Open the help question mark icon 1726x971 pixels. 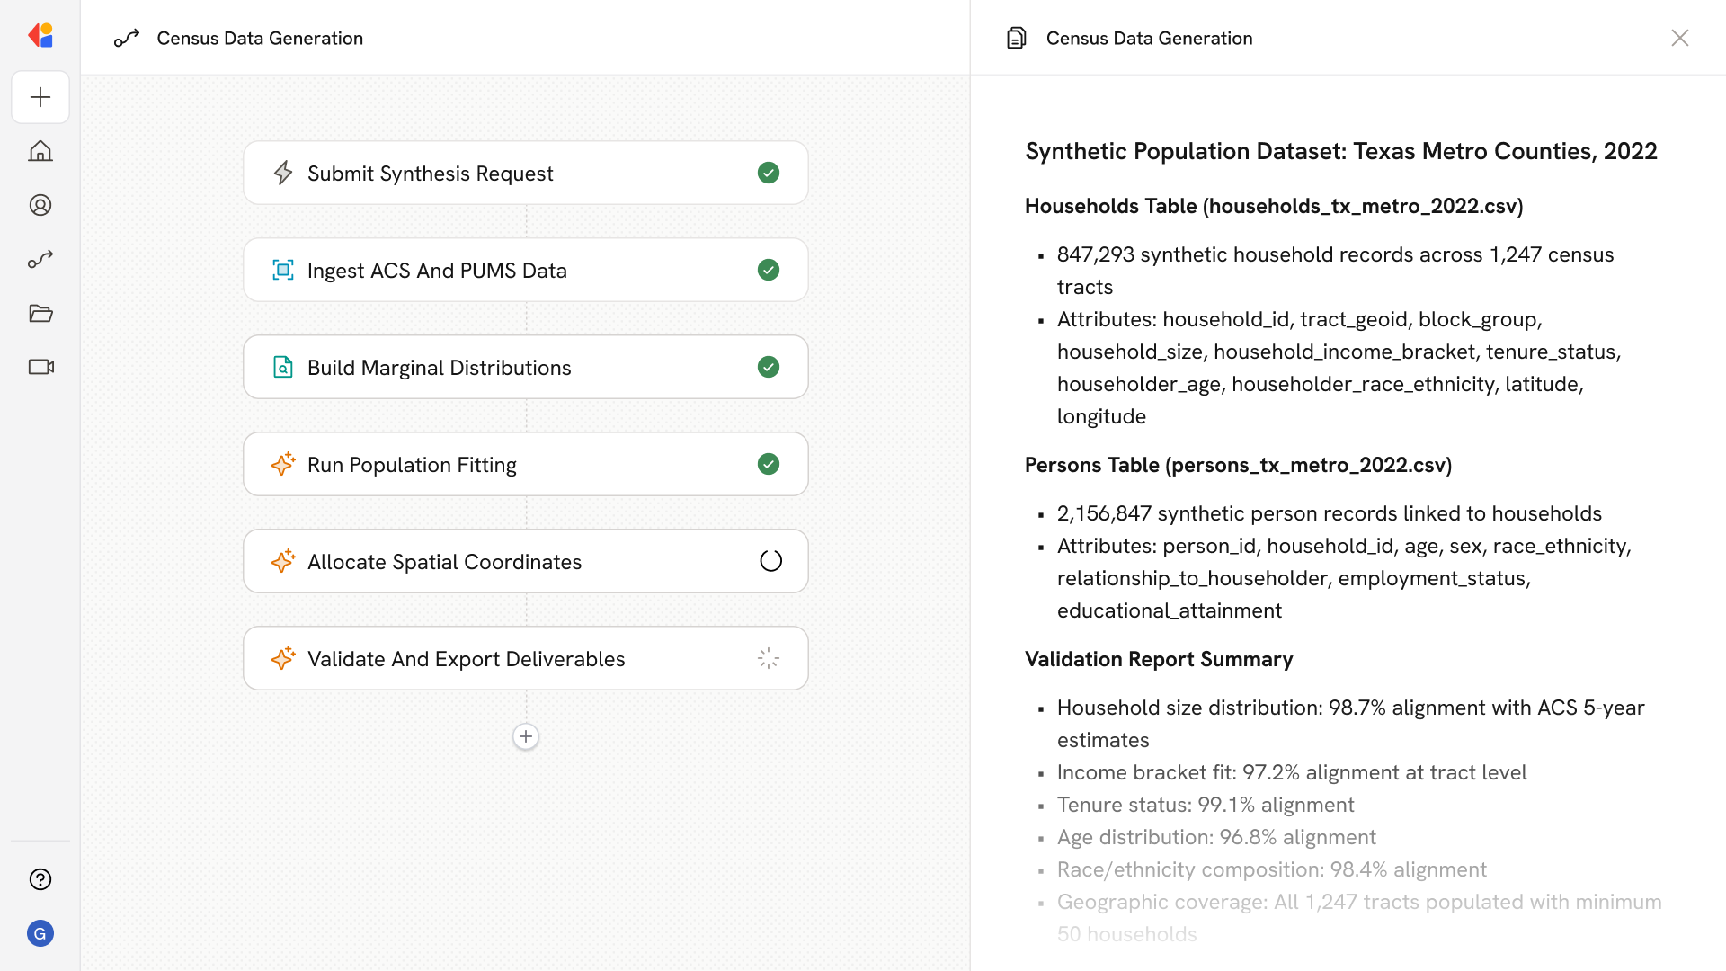pyautogui.click(x=40, y=879)
